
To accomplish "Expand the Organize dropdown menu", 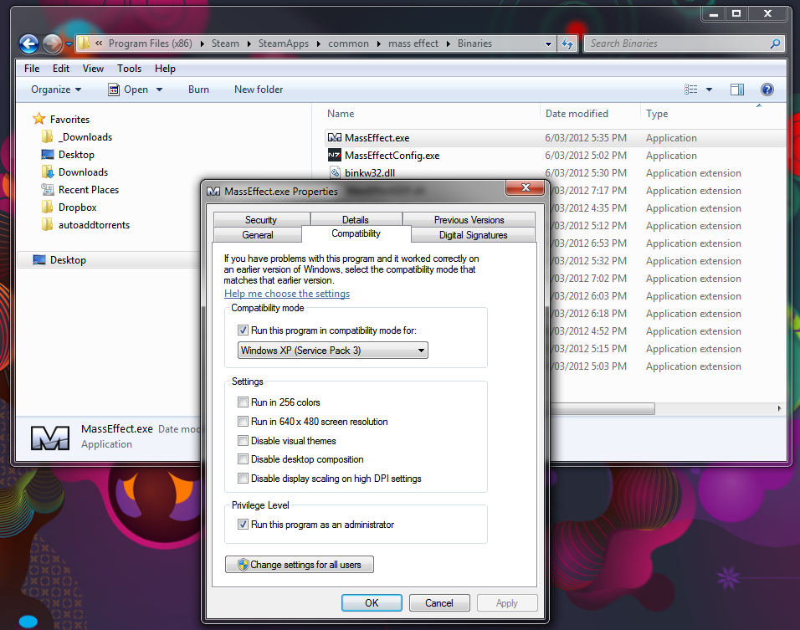I will click(56, 90).
